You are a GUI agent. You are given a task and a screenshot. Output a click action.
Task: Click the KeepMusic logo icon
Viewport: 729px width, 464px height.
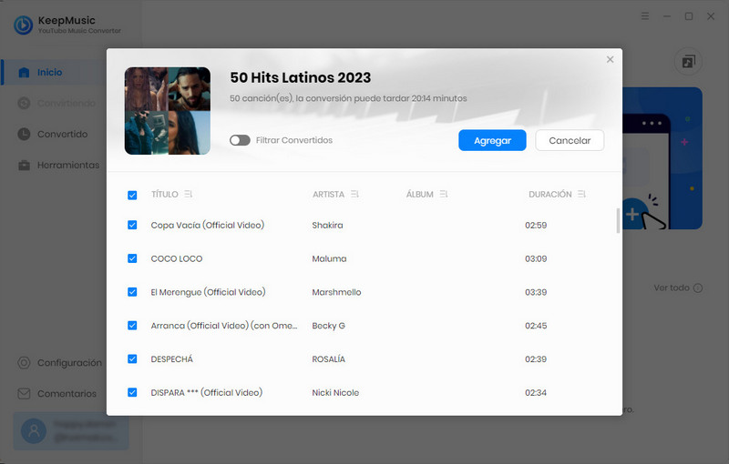point(24,25)
